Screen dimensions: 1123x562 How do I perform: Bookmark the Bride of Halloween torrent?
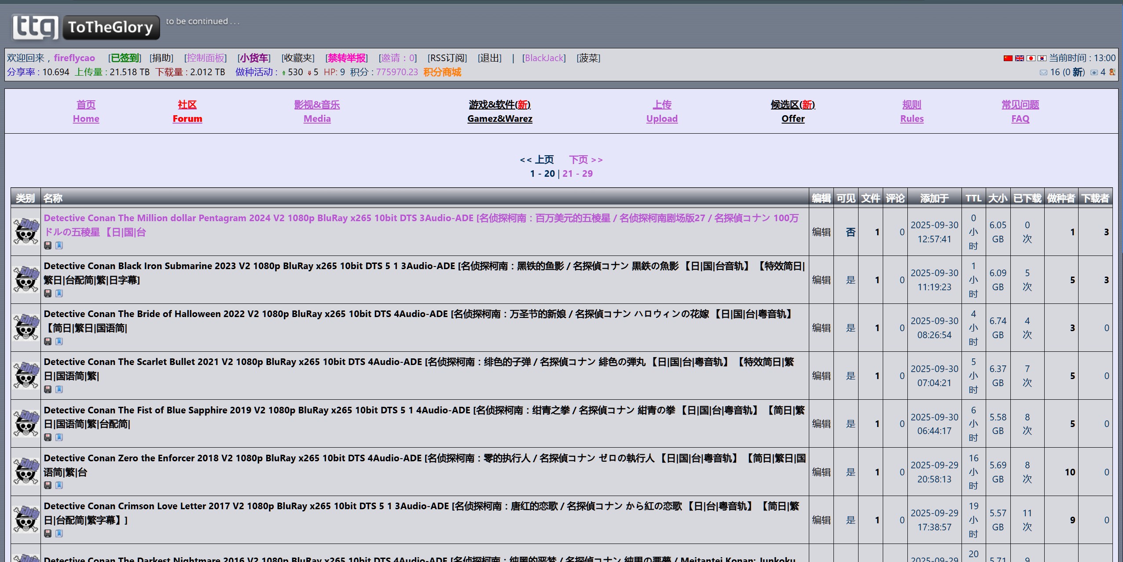pyautogui.click(x=59, y=341)
